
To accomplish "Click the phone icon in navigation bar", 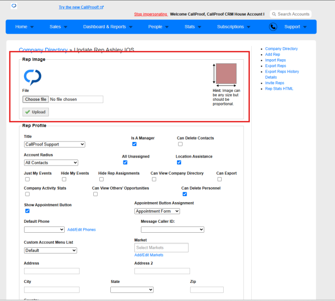I will click(273, 27).
